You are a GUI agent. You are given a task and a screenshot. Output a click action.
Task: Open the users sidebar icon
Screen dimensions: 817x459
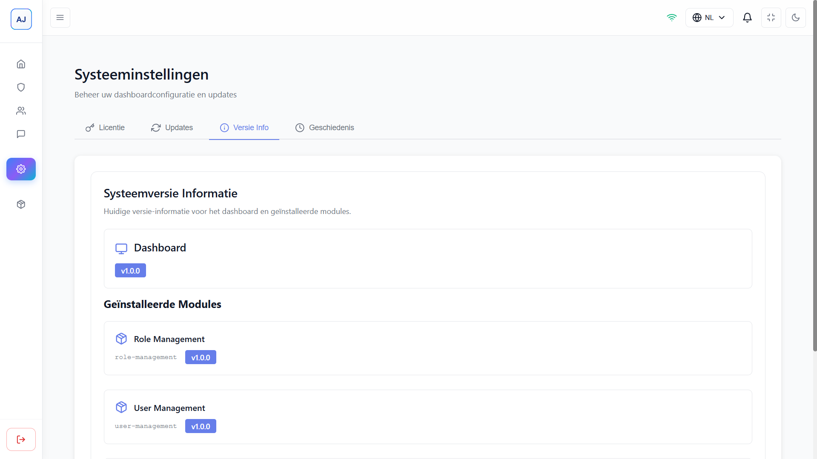(x=21, y=111)
